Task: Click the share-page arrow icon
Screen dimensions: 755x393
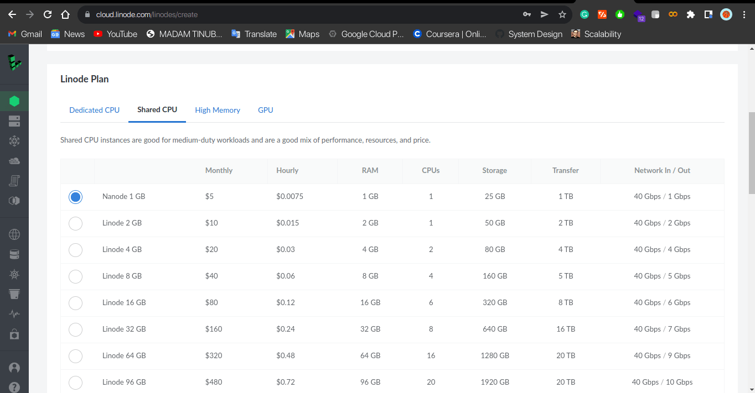Action: point(545,14)
